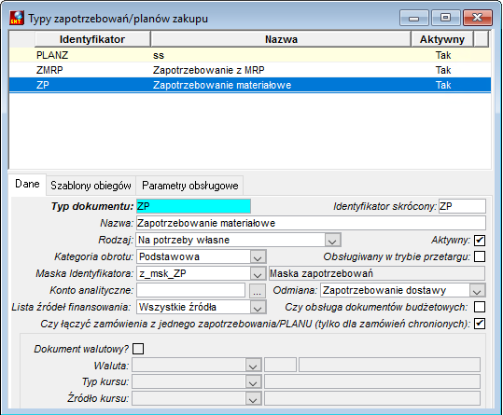Select the ZMRP identifier cell
The width and height of the screenshot is (503, 415).
click(49, 70)
